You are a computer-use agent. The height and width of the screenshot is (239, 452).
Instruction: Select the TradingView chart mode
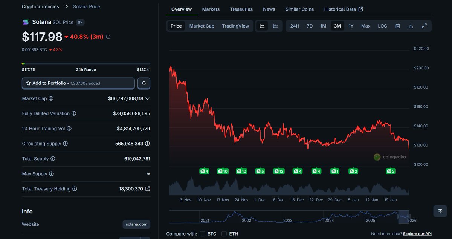click(x=235, y=26)
